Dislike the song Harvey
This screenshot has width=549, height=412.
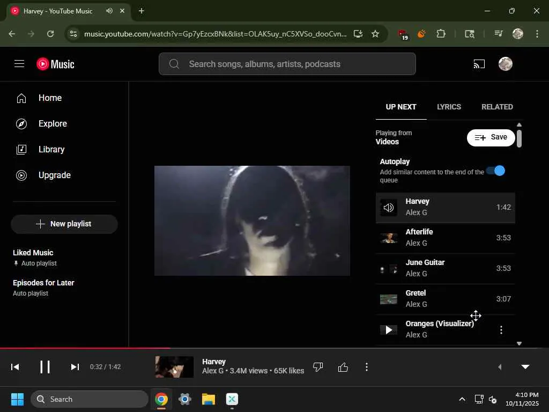(x=318, y=367)
